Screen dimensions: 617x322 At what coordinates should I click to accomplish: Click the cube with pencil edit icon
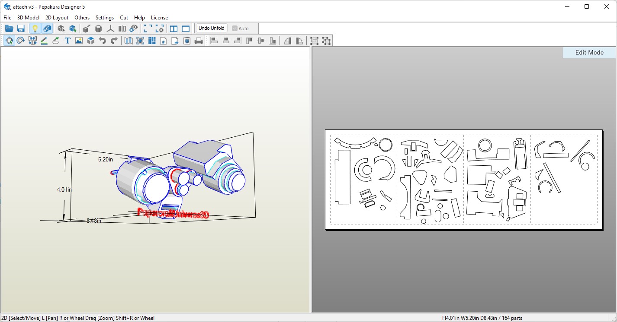(87, 28)
